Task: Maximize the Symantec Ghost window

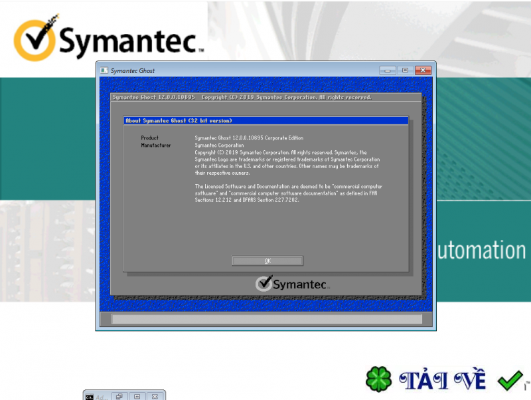Action: click(405, 70)
